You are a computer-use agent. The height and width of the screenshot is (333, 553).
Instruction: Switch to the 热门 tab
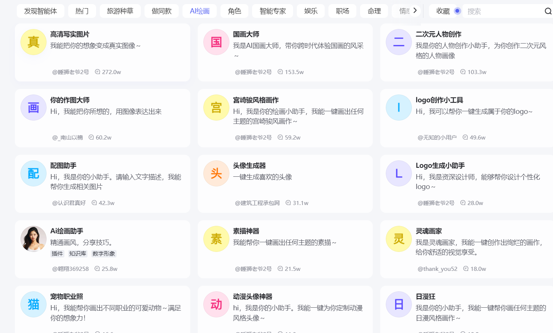(82, 11)
